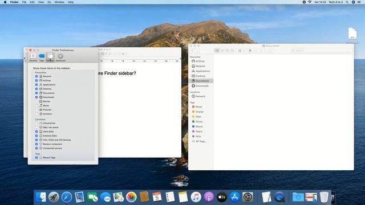365x205 pixels.
Task: Switch Documents window to gallery view
Action: coord(232,51)
